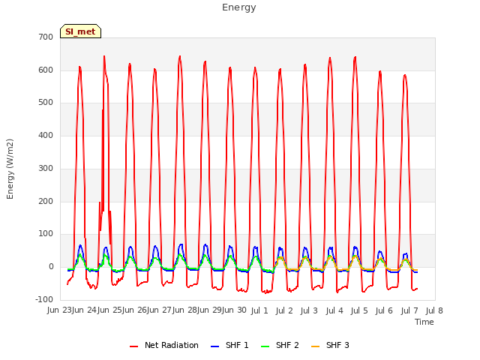Click the Jul 4 x-axis tick label
Screen dimensions: 480x360
click(334, 310)
